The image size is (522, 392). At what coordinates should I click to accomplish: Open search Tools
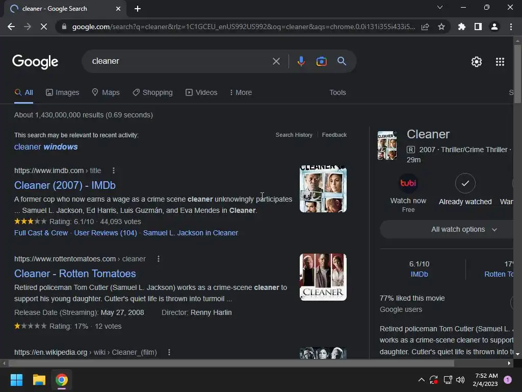(x=337, y=93)
